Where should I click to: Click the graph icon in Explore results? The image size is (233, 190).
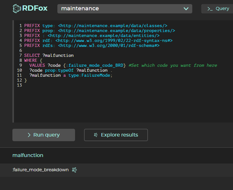click(96, 135)
